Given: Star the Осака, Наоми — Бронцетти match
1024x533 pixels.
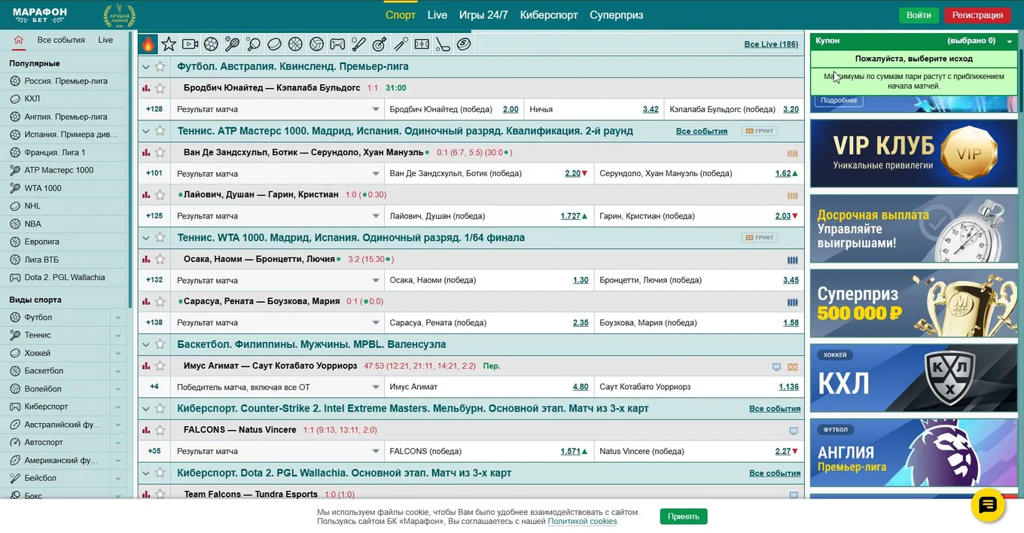Looking at the screenshot, I should click(160, 259).
